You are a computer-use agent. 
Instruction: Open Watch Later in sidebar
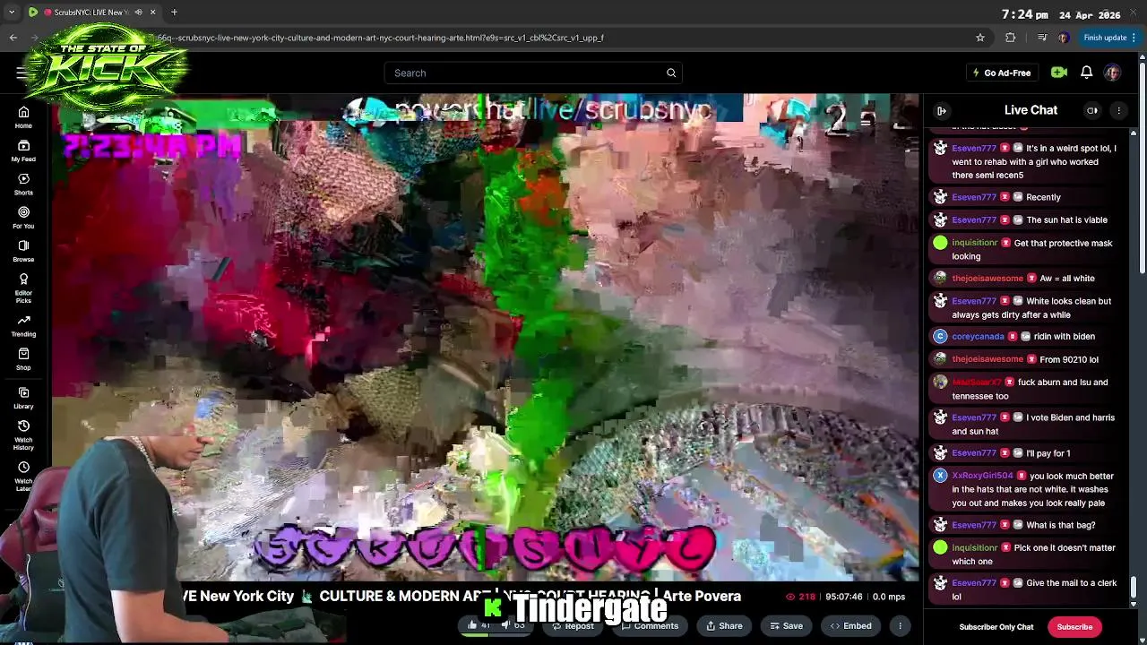[23, 477]
